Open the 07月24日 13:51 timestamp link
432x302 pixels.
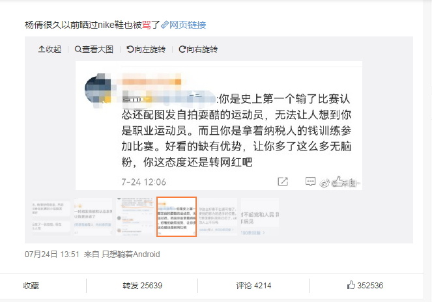(52, 254)
